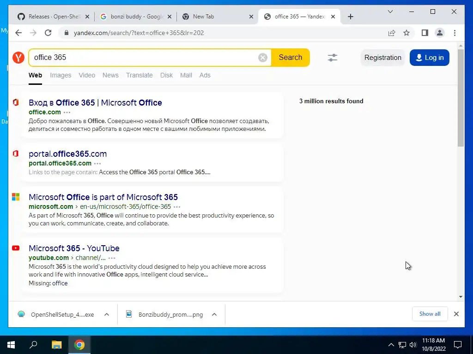Open the Microsoft 365 - YouTube result
Image resolution: width=473 pixels, height=354 pixels.
point(74,248)
